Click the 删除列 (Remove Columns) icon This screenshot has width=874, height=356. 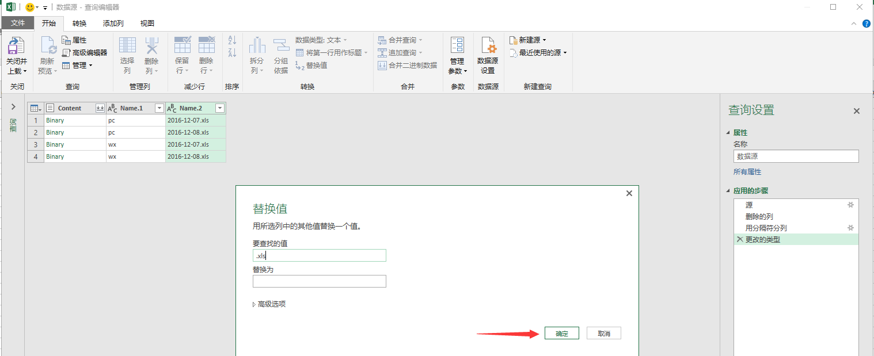(151, 45)
